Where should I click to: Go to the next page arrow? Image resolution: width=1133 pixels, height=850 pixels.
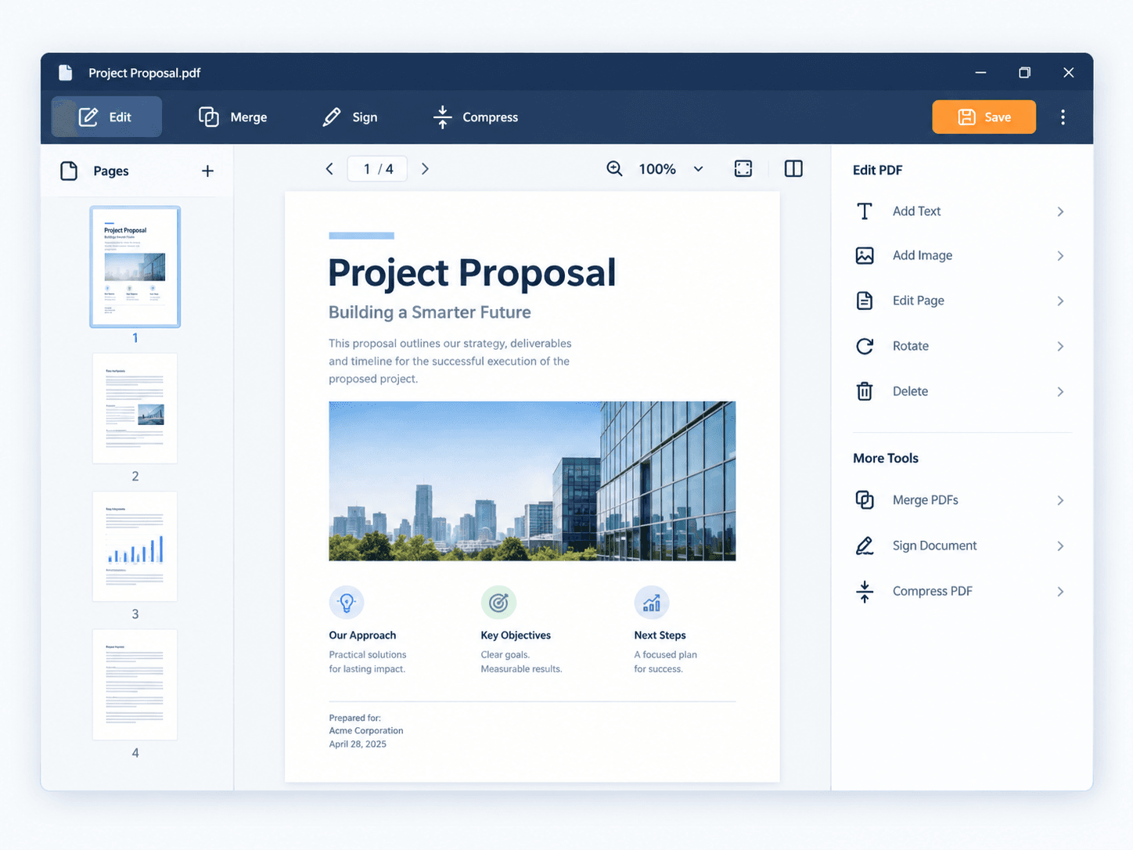425,169
